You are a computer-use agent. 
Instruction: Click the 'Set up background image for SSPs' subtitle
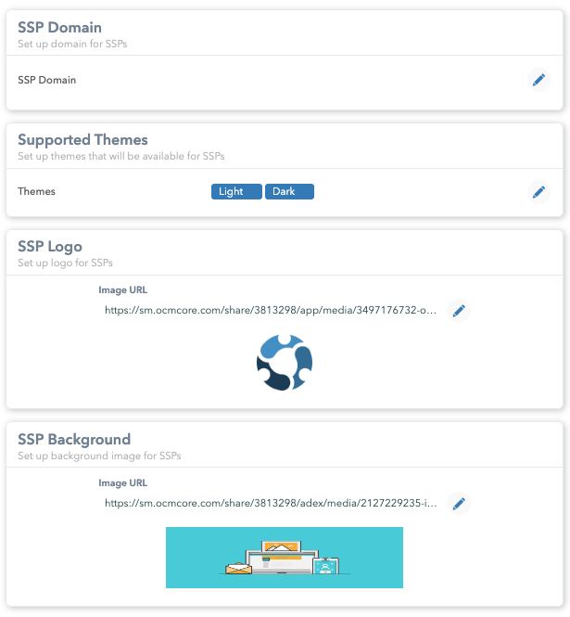click(x=99, y=456)
